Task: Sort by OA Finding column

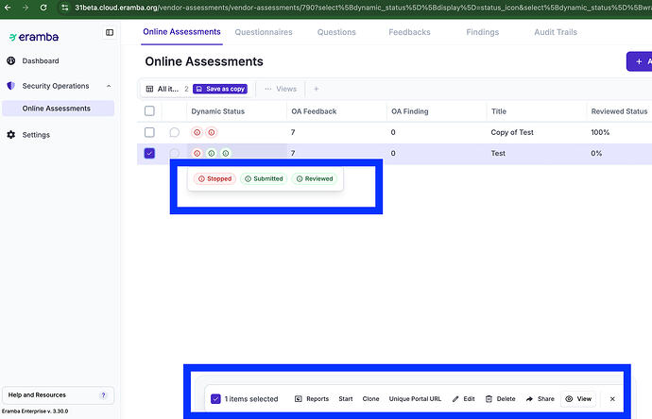Action: tap(409, 111)
